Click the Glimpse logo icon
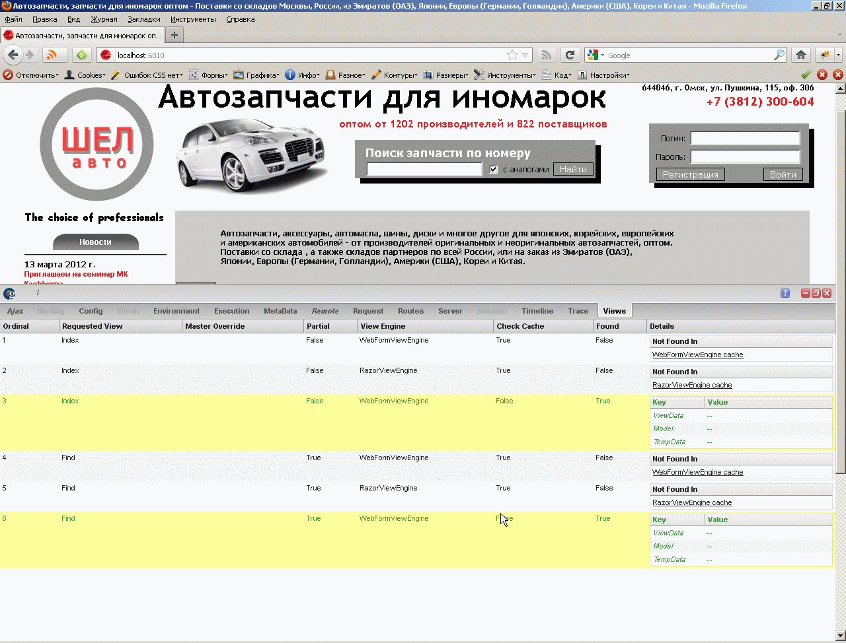The image size is (846, 643). 9,294
